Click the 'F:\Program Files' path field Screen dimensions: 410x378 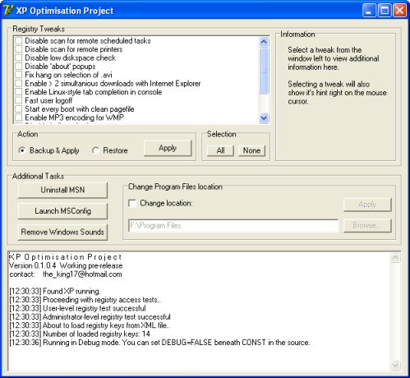(233, 226)
